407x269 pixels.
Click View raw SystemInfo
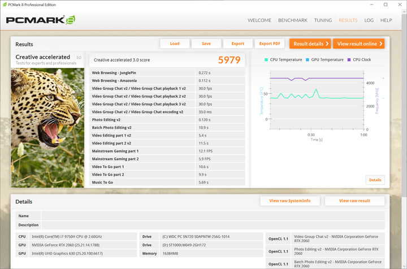[290, 201]
